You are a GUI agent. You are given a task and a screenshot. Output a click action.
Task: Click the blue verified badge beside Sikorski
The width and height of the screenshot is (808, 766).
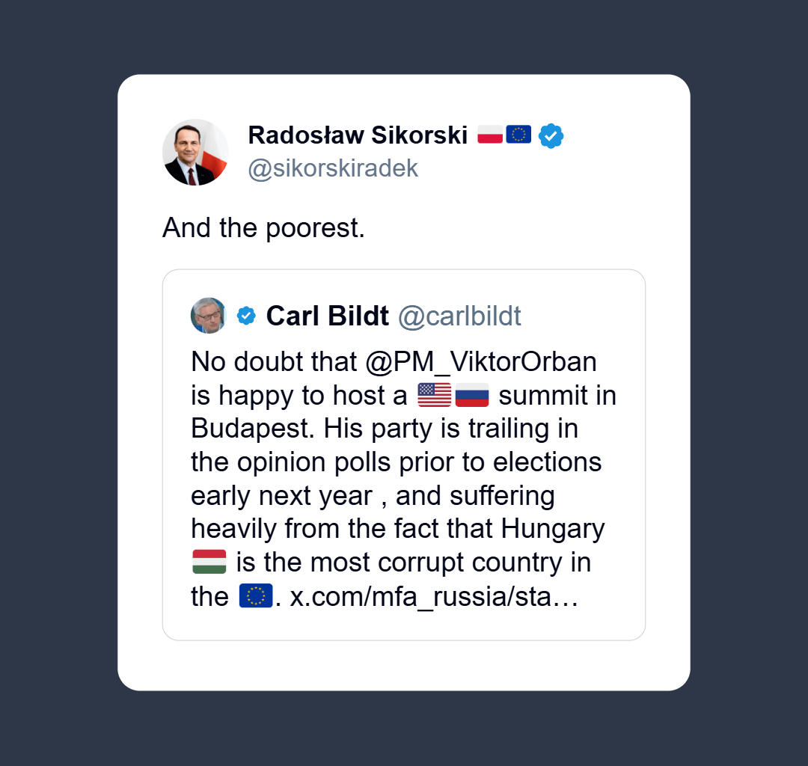pos(551,135)
